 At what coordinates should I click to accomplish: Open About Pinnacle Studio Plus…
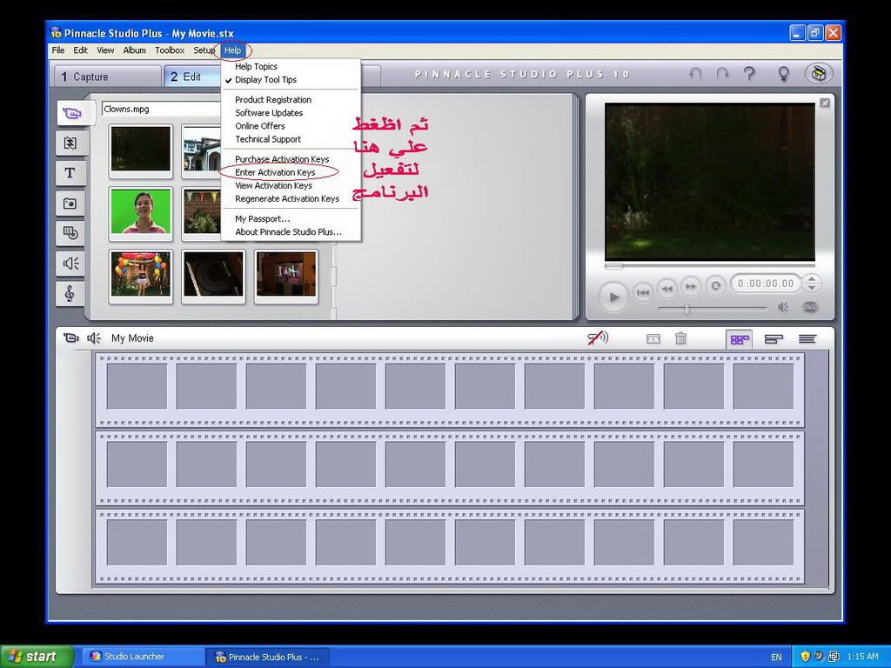(x=291, y=231)
